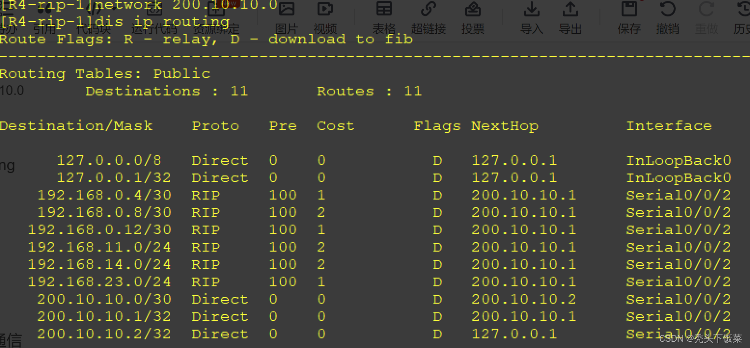This screenshot has height=348, width=750.
Task: Select destination 192.168.0.12/30
Action: 99,230
